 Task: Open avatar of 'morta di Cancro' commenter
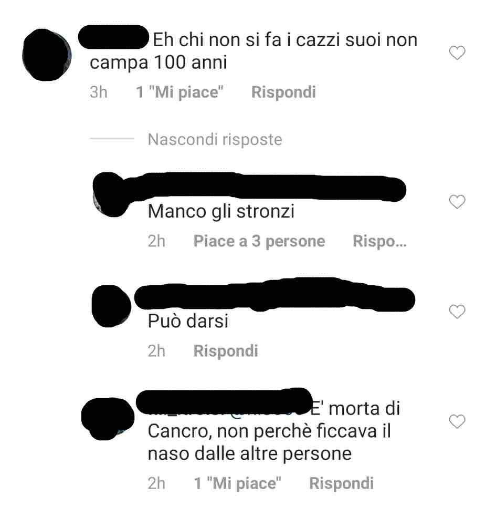click(108, 419)
